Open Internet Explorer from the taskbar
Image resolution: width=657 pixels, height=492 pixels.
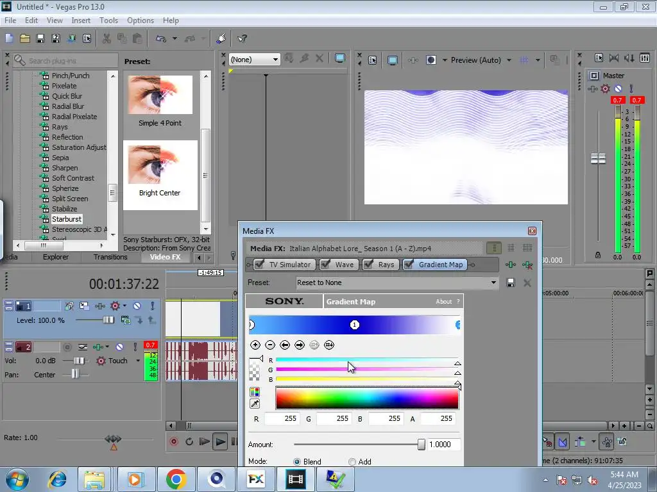[58, 479]
